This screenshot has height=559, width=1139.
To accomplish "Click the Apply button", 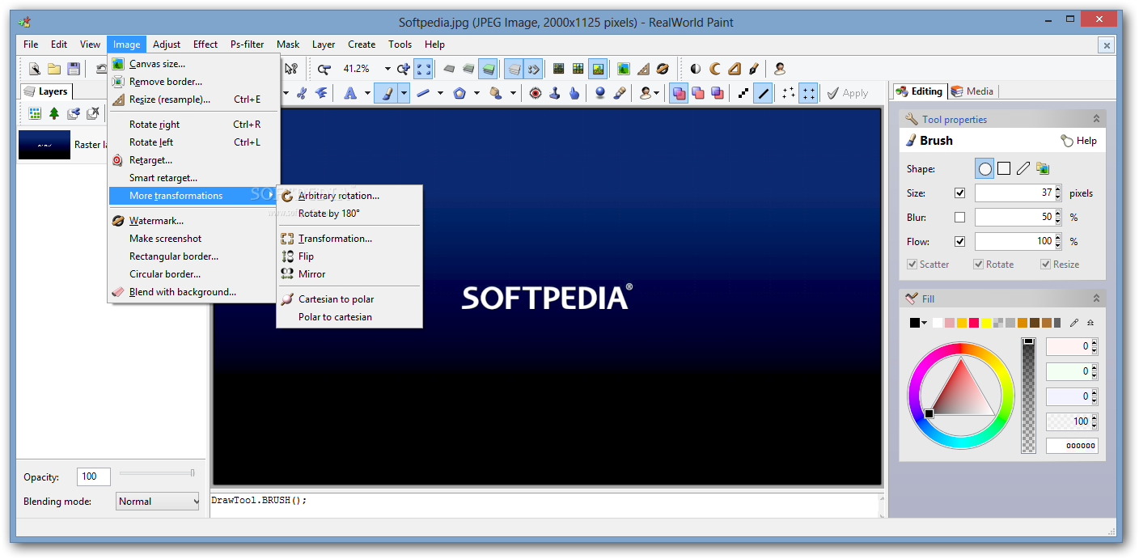I will (x=847, y=93).
